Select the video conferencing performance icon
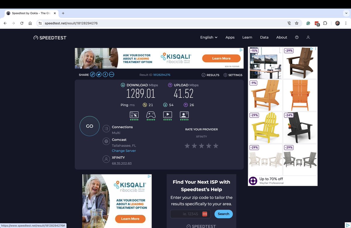 point(184,115)
